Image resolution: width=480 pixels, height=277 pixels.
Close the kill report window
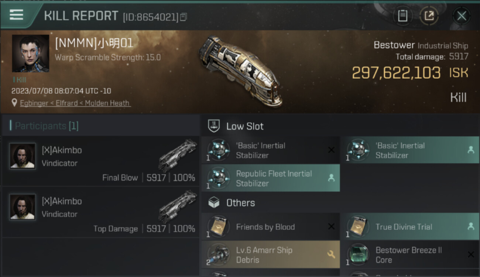coord(462,16)
